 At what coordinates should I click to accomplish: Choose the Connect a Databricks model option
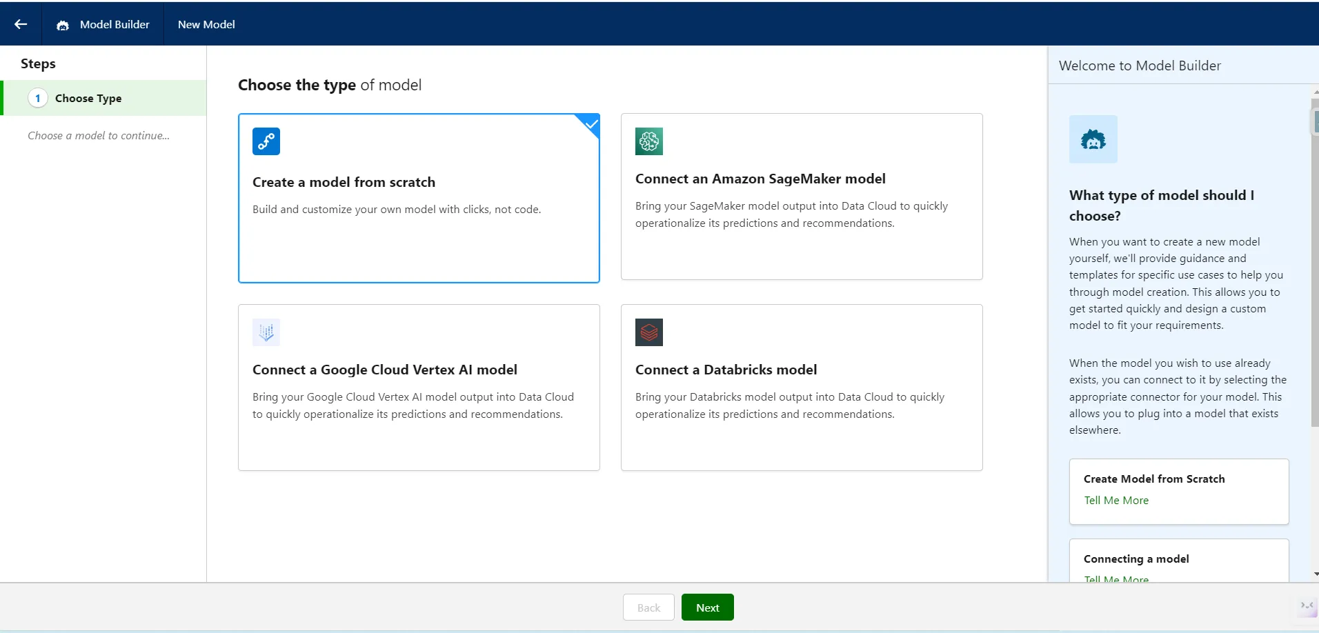[801, 388]
